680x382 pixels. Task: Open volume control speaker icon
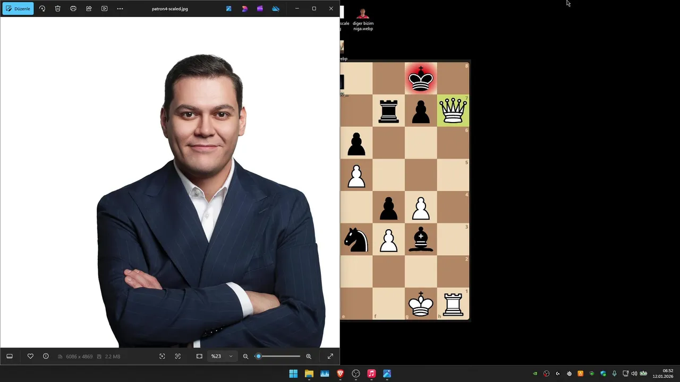(x=634, y=374)
